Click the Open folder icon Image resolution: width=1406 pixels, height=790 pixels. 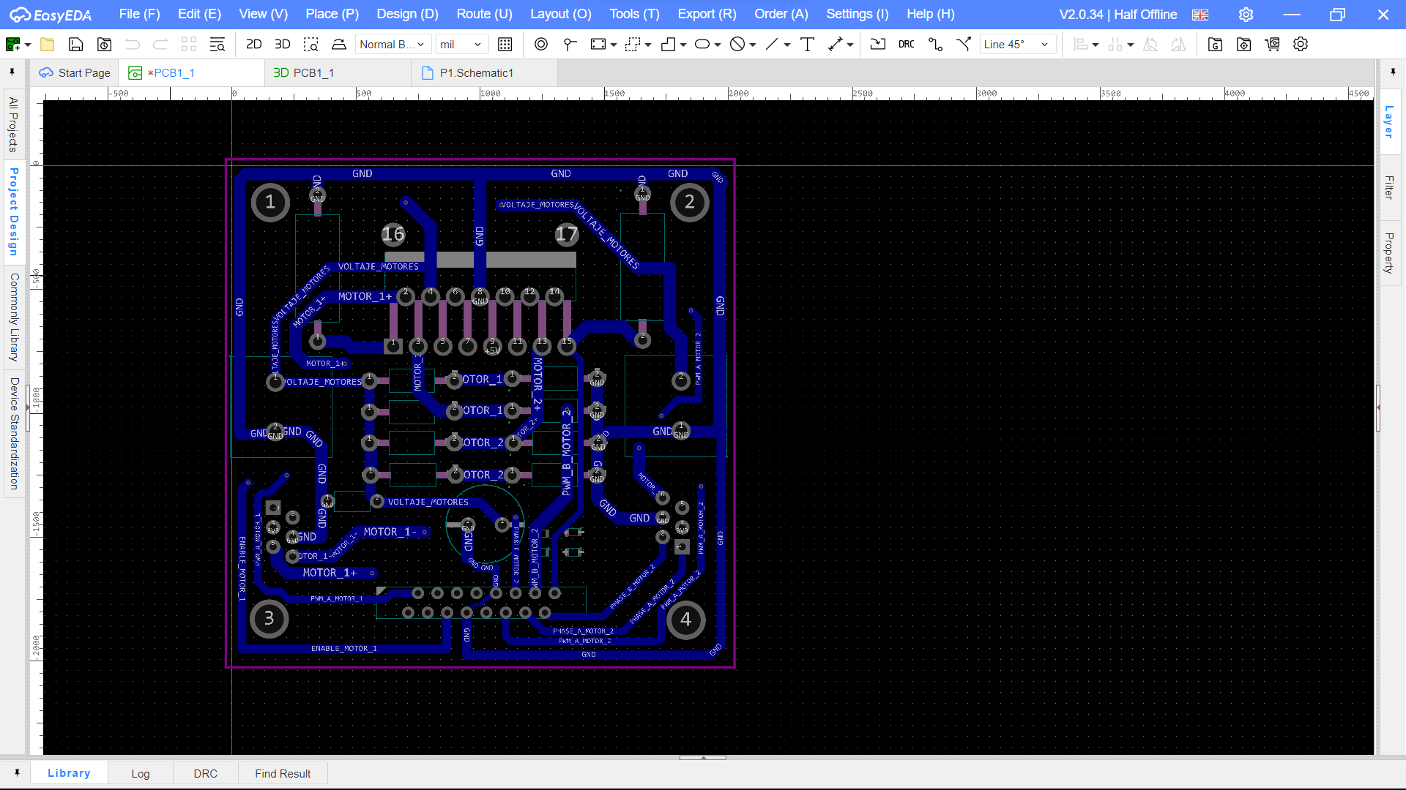[47, 45]
